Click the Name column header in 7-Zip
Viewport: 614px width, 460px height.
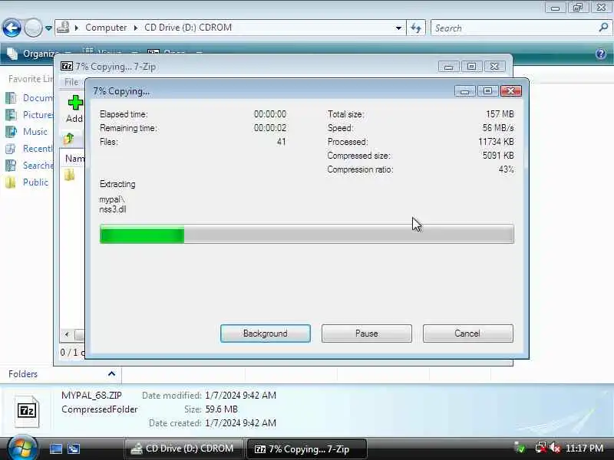(74, 159)
